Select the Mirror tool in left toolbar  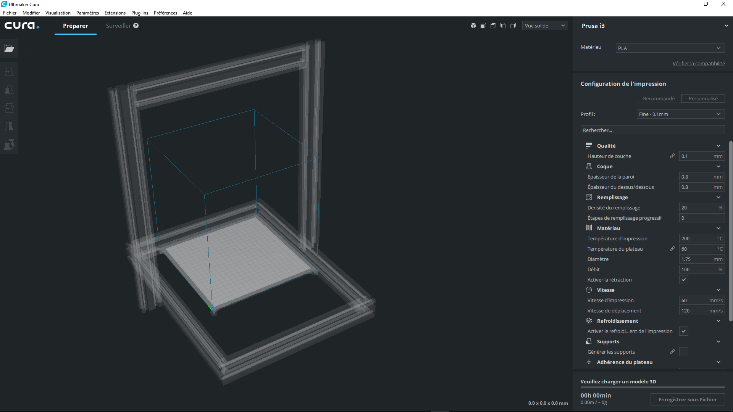click(9, 126)
